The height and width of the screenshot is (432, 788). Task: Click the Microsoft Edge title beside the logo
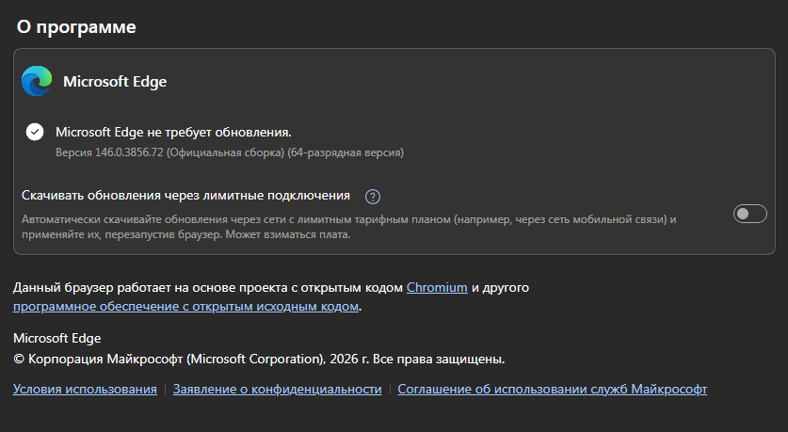[x=115, y=82]
